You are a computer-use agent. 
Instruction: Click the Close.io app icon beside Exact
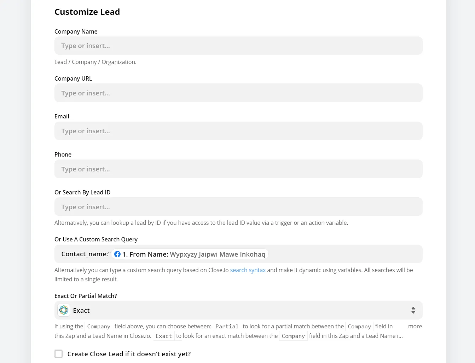64,310
